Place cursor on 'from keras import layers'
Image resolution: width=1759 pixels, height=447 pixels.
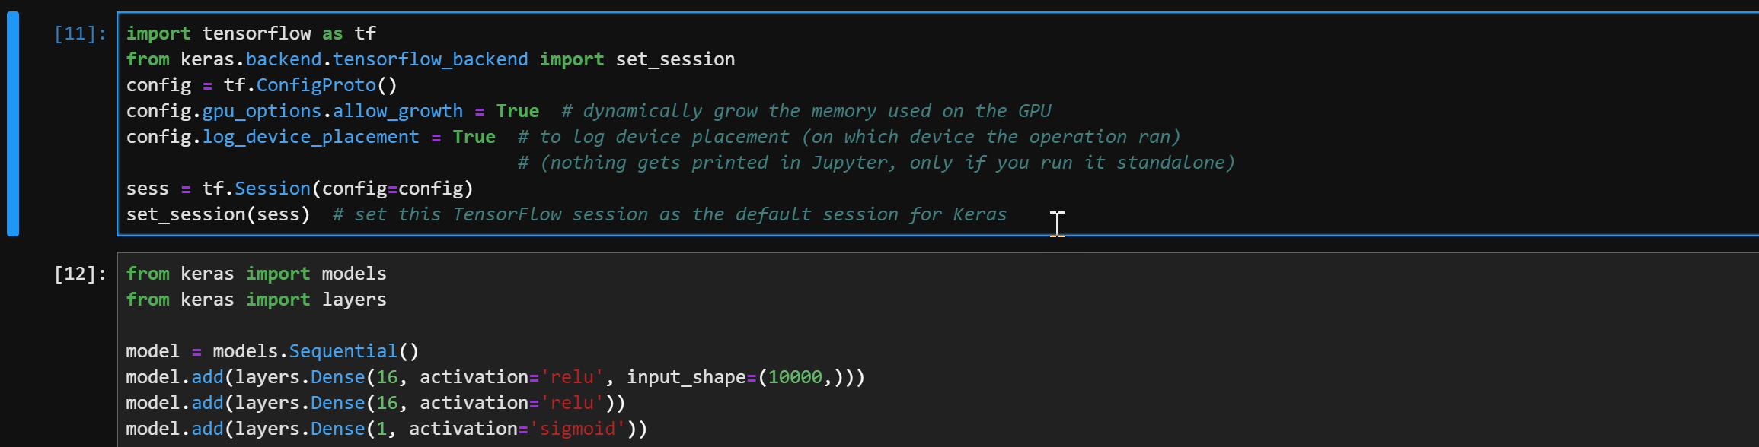tap(256, 300)
